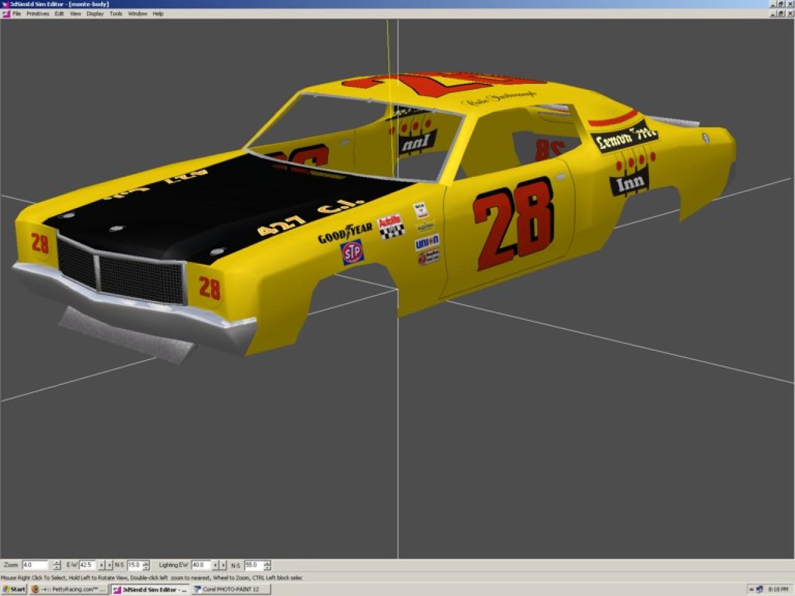Click the Zoom value input field
Image resolution: width=795 pixels, height=596 pixels.
(35, 565)
